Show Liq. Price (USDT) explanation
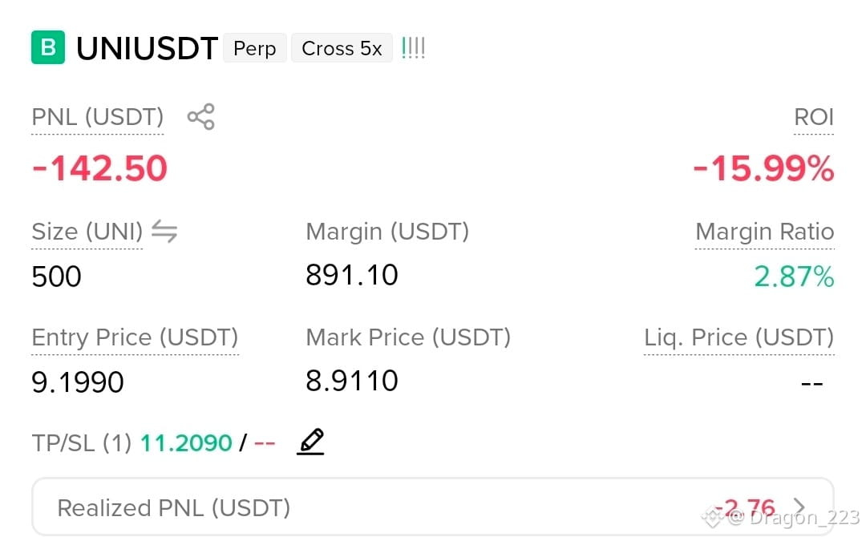 click(x=739, y=337)
